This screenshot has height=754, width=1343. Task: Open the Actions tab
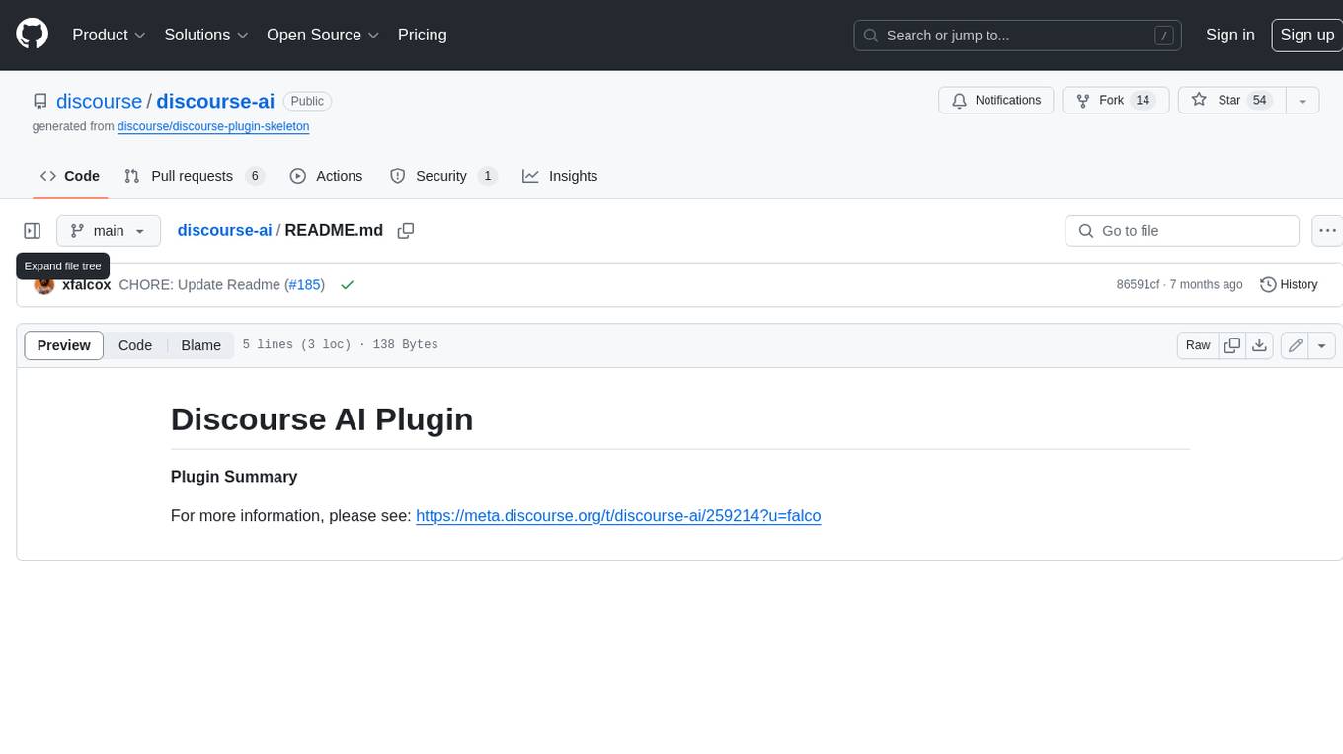pyautogui.click(x=327, y=176)
